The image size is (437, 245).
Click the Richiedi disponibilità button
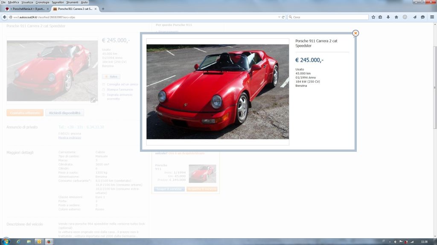[65, 113]
